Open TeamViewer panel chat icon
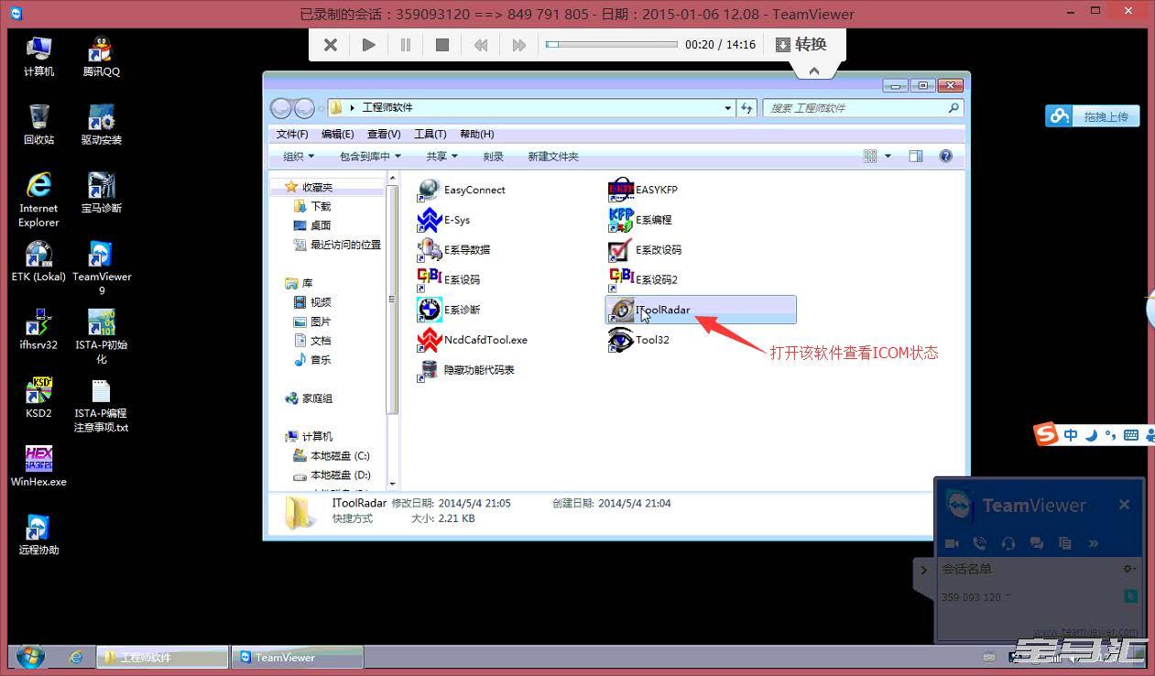This screenshot has width=1155, height=676. tap(1037, 543)
